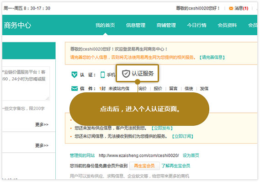
Task: Open the 管理我的网站 link
Action: [x=82, y=155]
